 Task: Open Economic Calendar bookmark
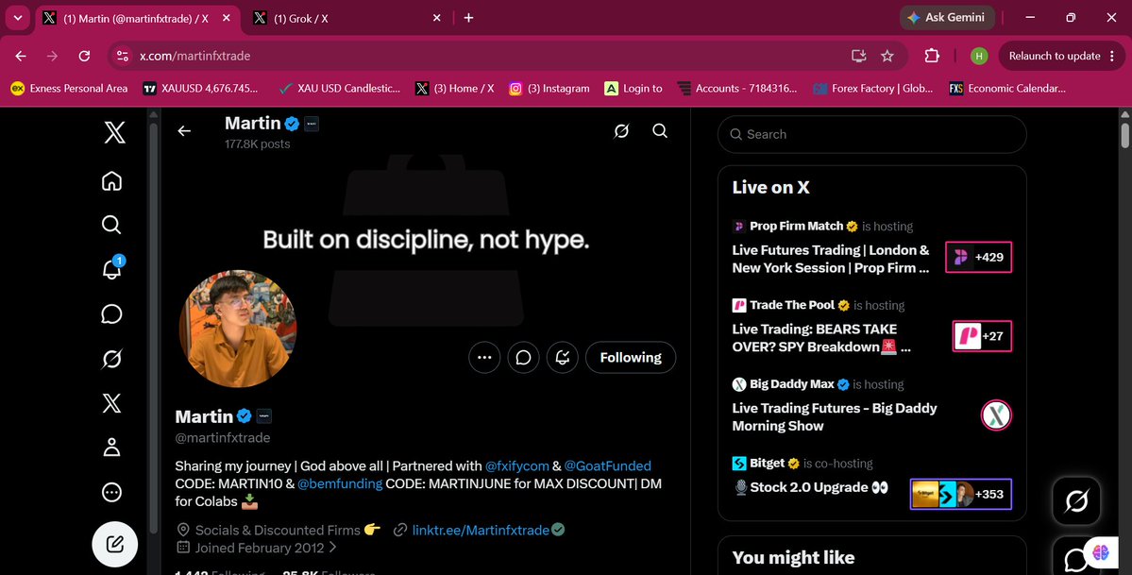click(1007, 89)
